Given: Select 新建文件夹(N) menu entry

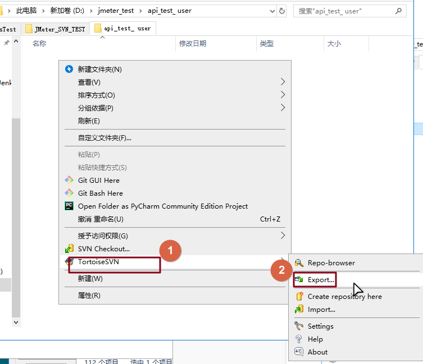Looking at the screenshot, I should [175, 69].
